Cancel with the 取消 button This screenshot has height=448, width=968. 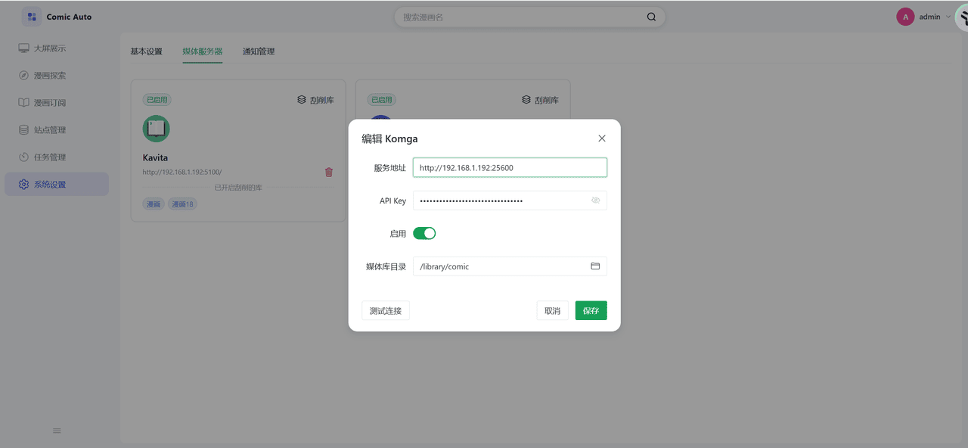click(553, 310)
